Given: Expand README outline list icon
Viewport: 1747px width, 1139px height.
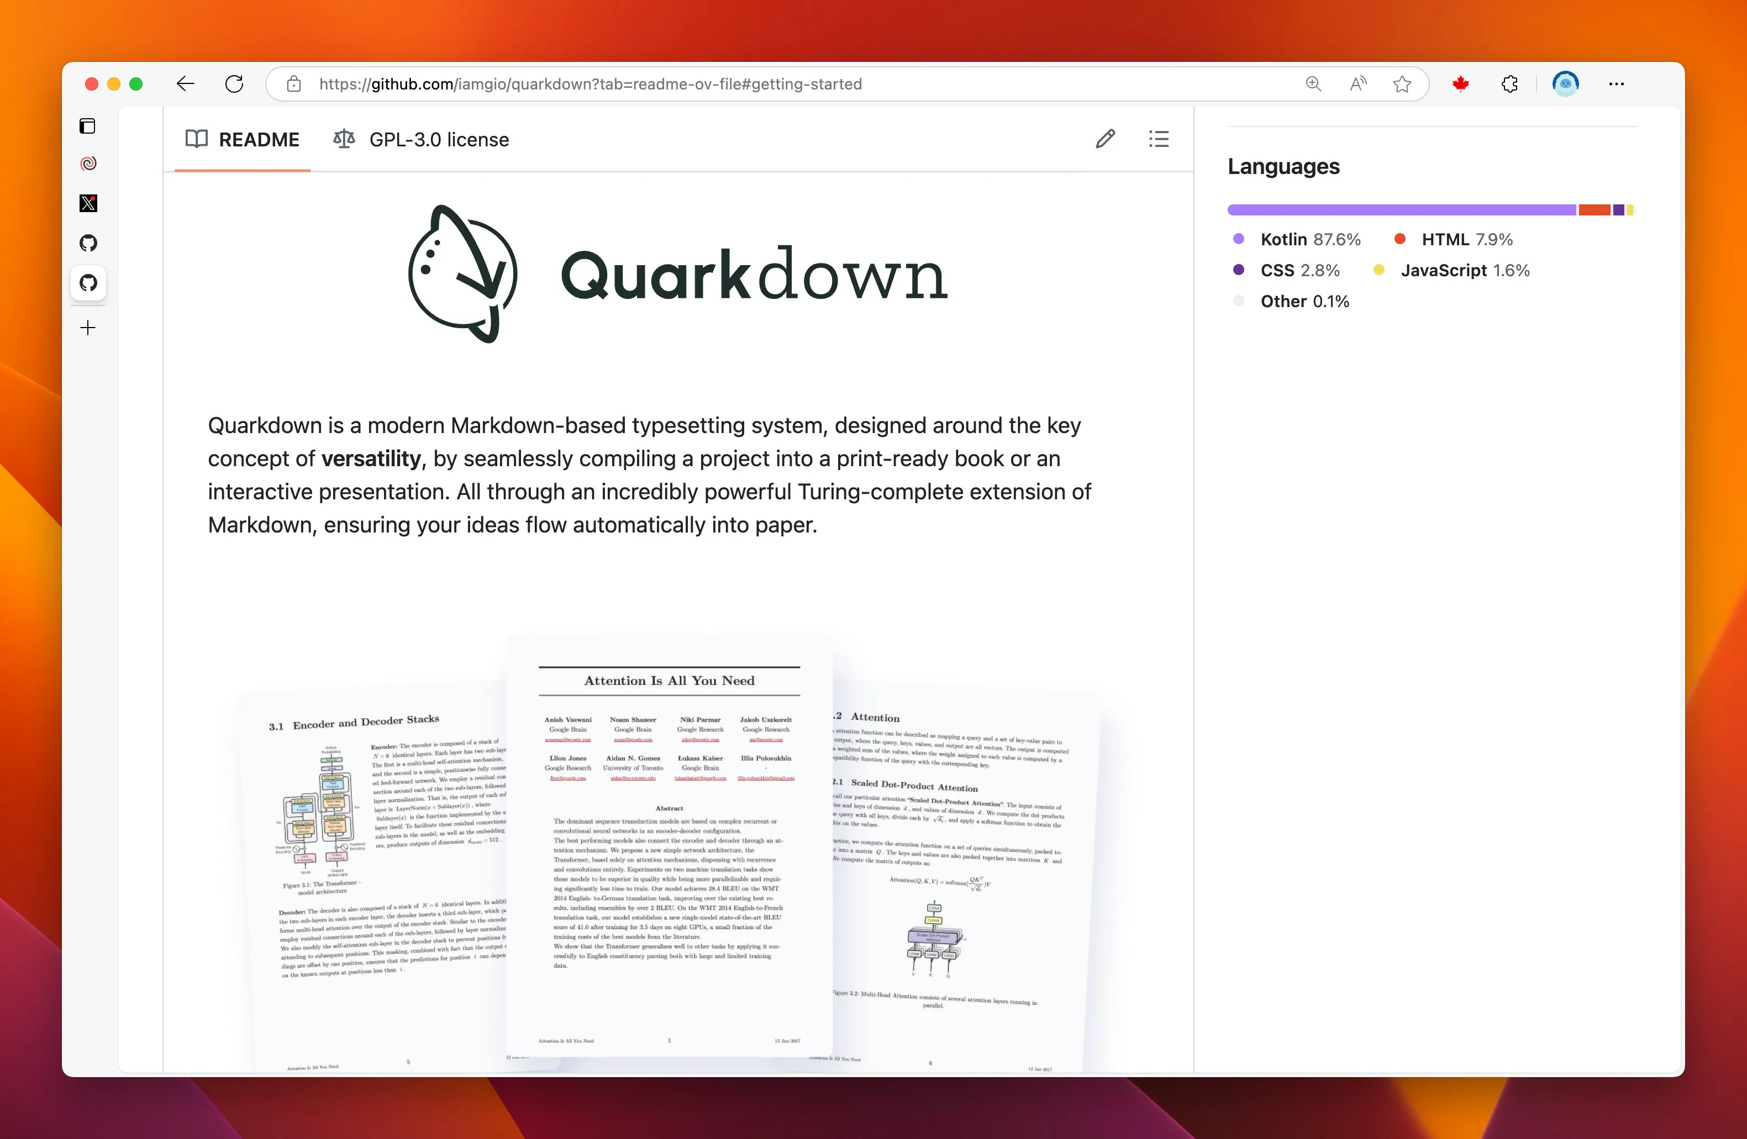Looking at the screenshot, I should coord(1158,139).
